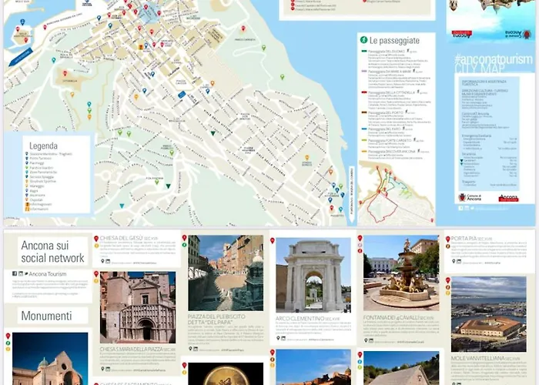Click the CITY MAP title text

click(480, 69)
